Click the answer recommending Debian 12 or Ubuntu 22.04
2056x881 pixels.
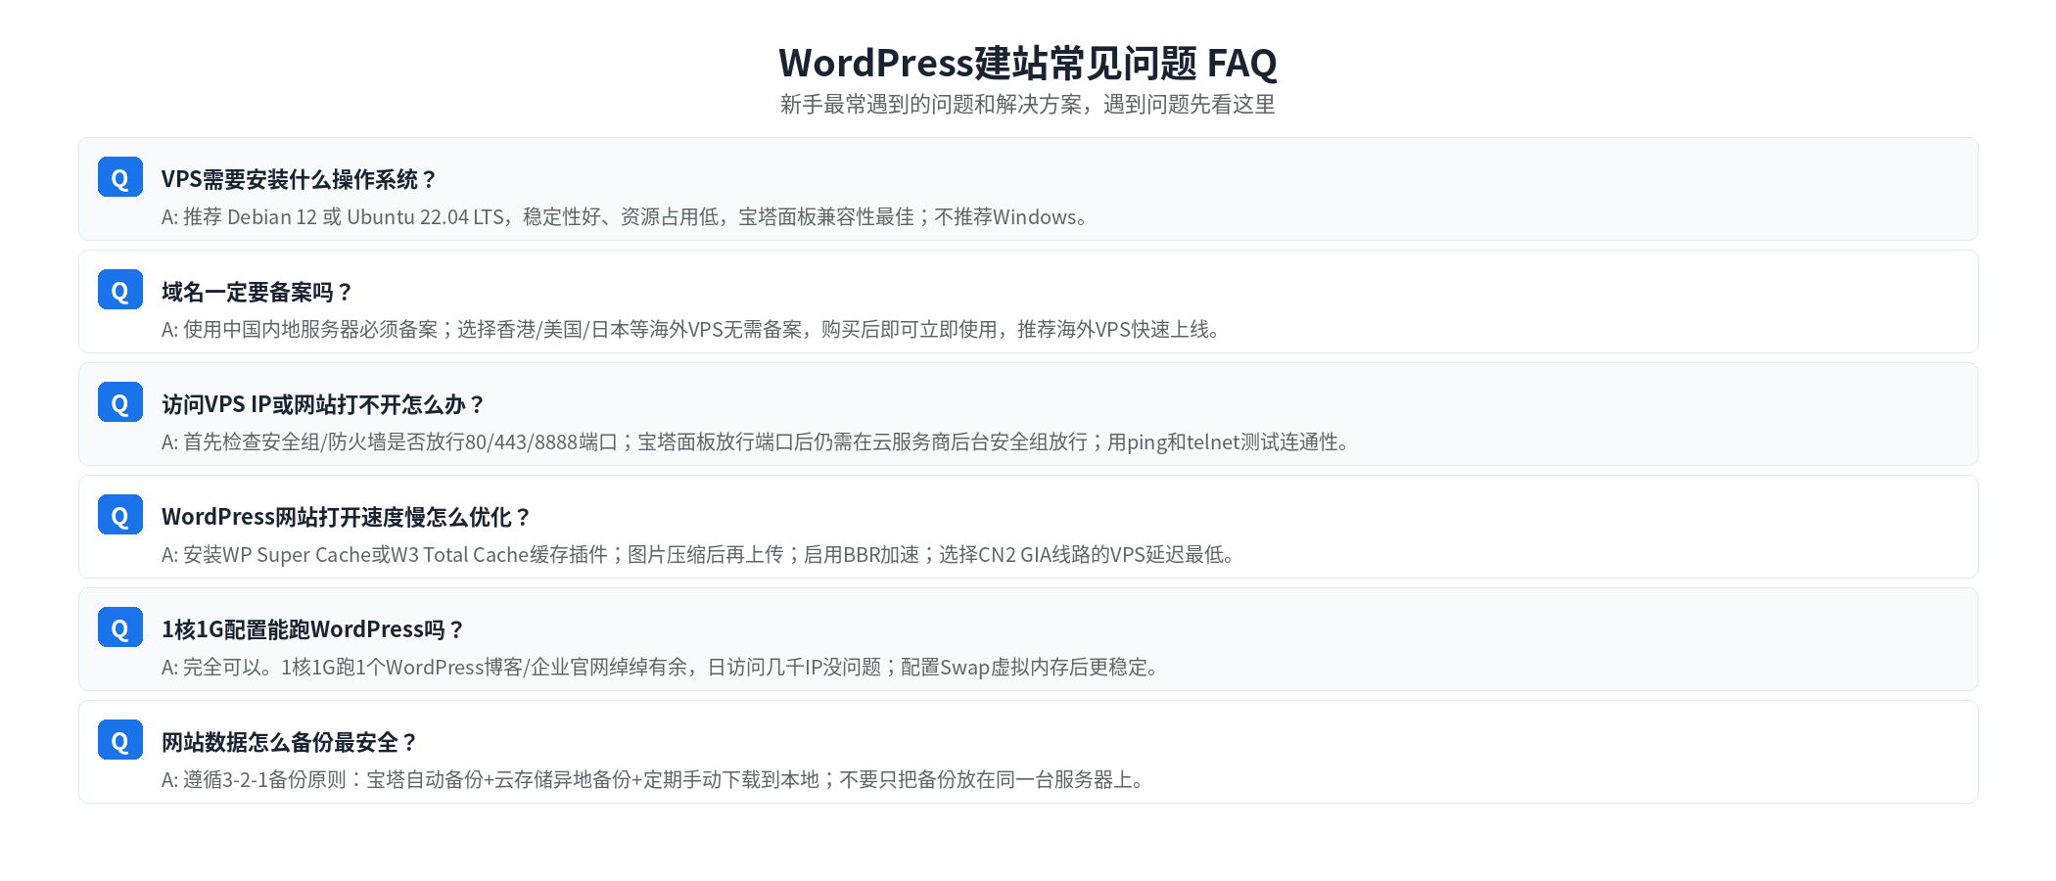pos(627,217)
